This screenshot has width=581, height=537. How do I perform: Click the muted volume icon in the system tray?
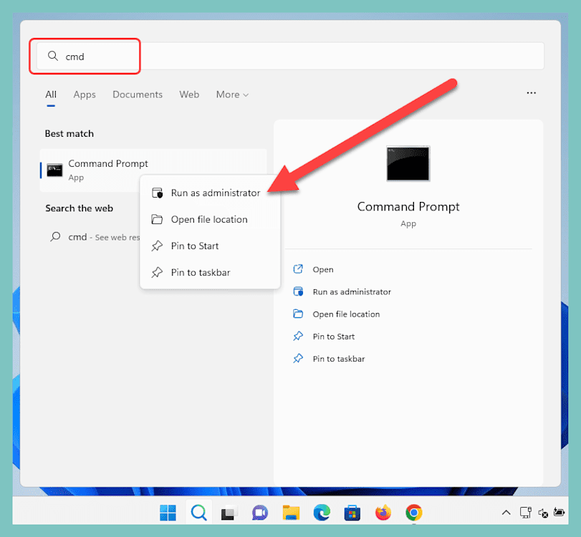click(543, 513)
